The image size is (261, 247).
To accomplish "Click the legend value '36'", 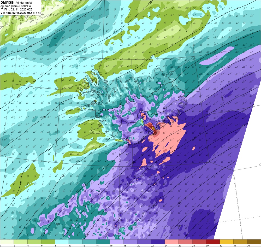I will pos(248,245).
